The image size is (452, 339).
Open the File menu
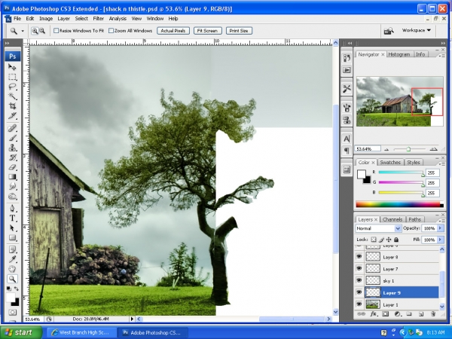click(17, 18)
